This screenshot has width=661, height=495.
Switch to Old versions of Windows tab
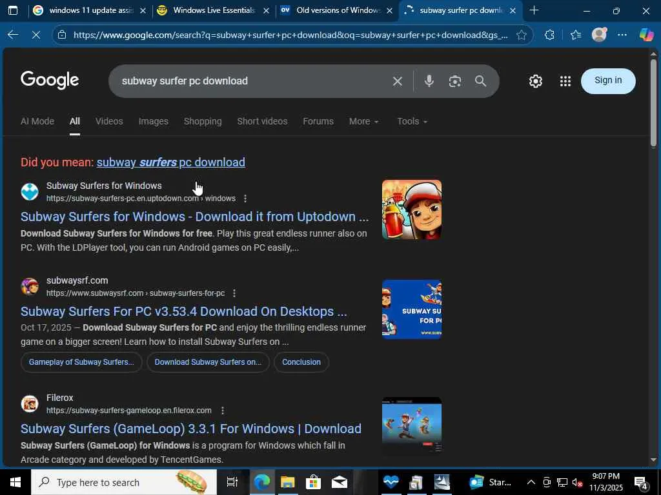coord(336,10)
